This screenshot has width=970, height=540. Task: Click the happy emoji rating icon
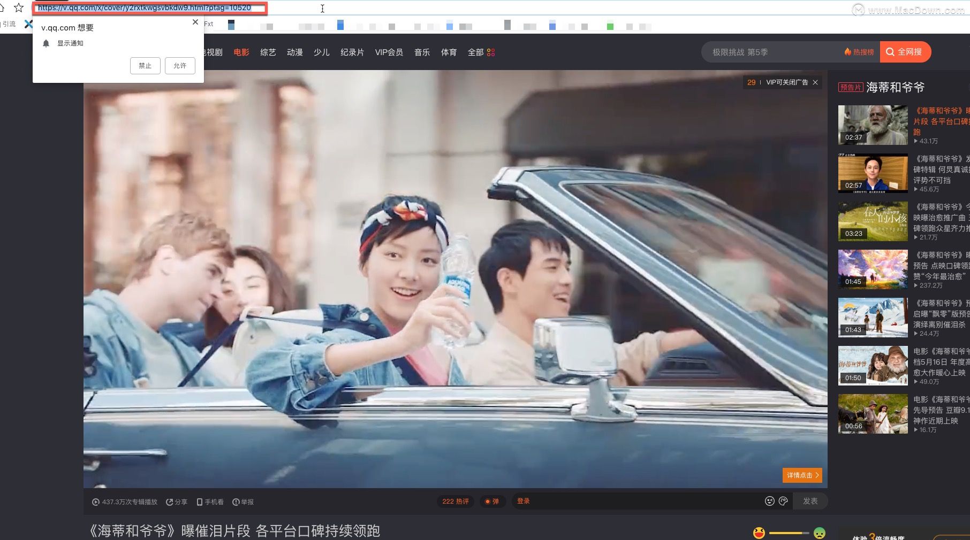(759, 533)
